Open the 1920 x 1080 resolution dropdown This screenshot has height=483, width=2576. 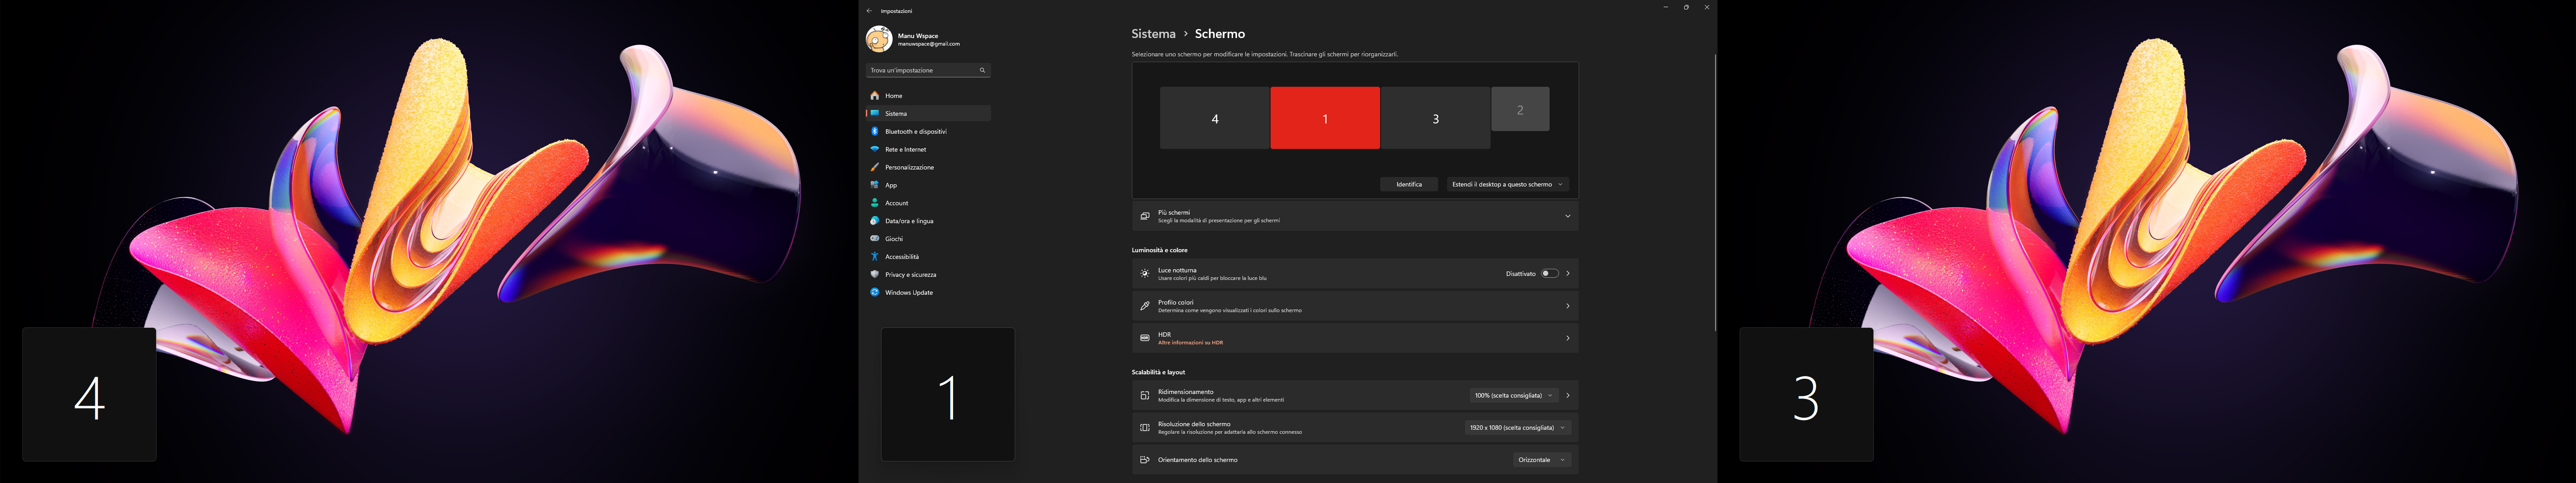pyautogui.click(x=1518, y=428)
